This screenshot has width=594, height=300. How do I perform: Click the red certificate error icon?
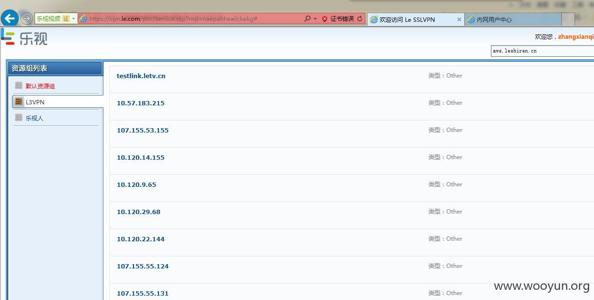[325, 19]
